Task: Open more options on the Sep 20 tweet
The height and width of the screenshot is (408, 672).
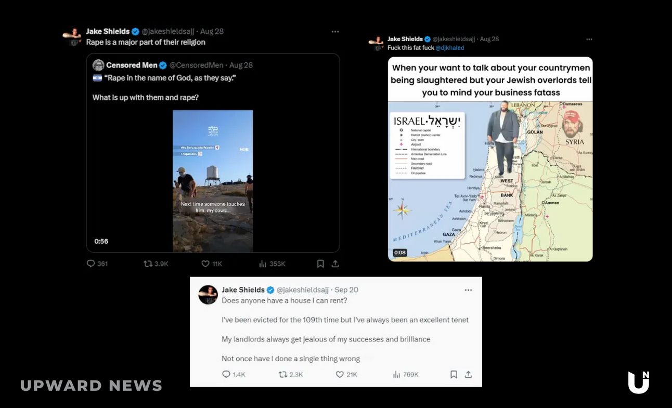Action: [x=468, y=290]
